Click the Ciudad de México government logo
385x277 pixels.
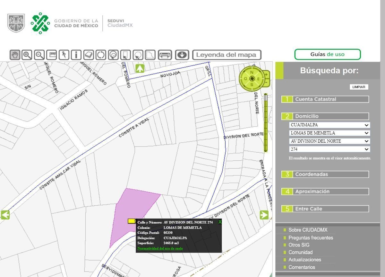(x=40, y=23)
